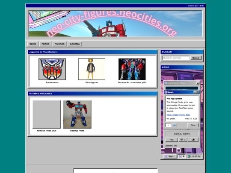Click the Nemesis Prime (KO) caption
Image resolution: width=231 pixels, height=173 pixels.
point(47,131)
